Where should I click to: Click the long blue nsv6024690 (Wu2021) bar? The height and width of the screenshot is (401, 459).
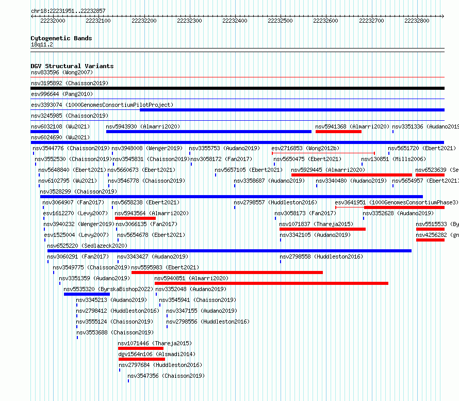(x=237, y=142)
